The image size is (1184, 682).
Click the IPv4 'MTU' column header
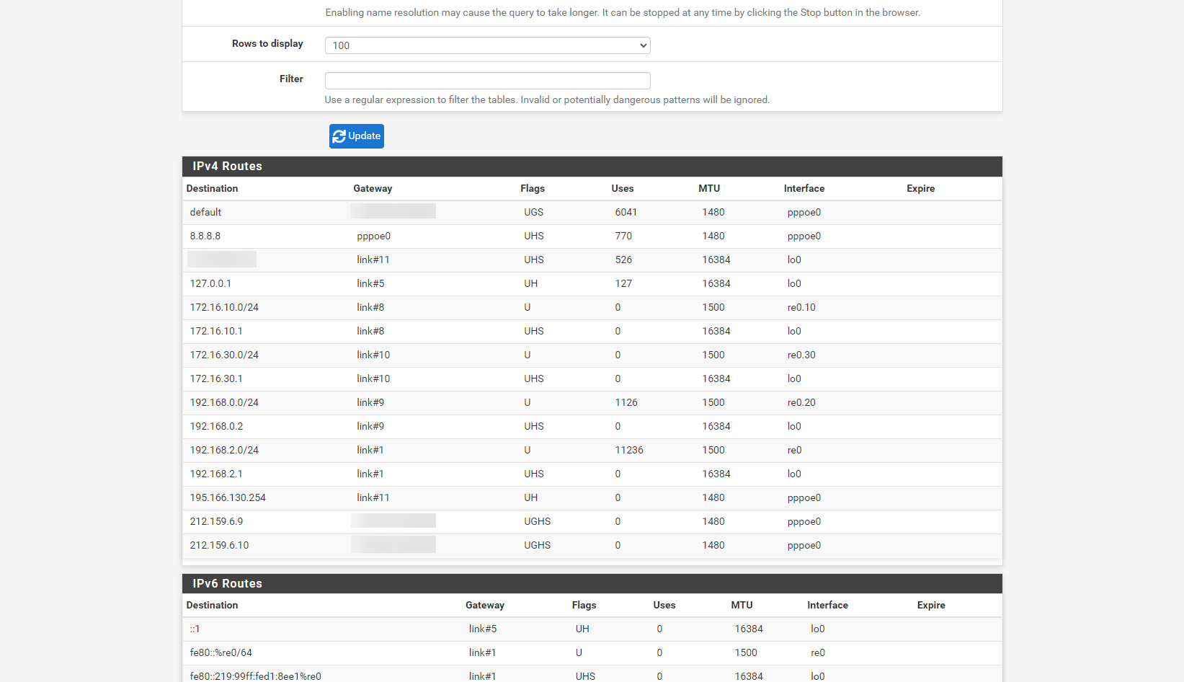pos(709,189)
